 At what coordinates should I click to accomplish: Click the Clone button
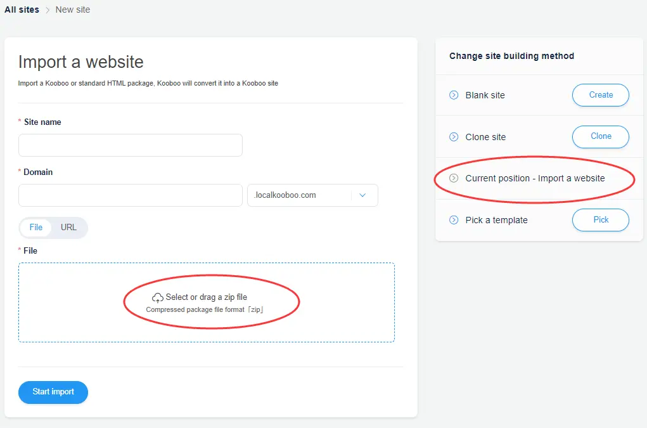pyautogui.click(x=600, y=136)
